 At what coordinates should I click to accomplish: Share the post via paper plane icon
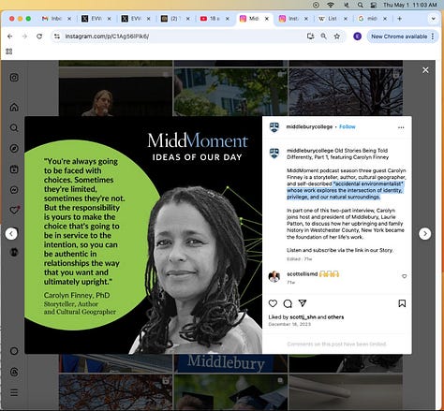pyautogui.click(x=303, y=303)
